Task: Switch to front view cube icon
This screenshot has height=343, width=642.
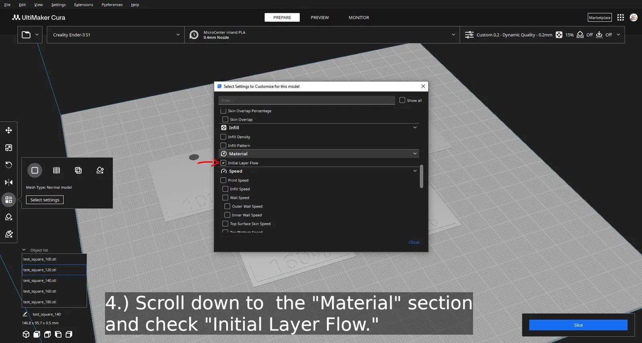Action: [x=37, y=334]
